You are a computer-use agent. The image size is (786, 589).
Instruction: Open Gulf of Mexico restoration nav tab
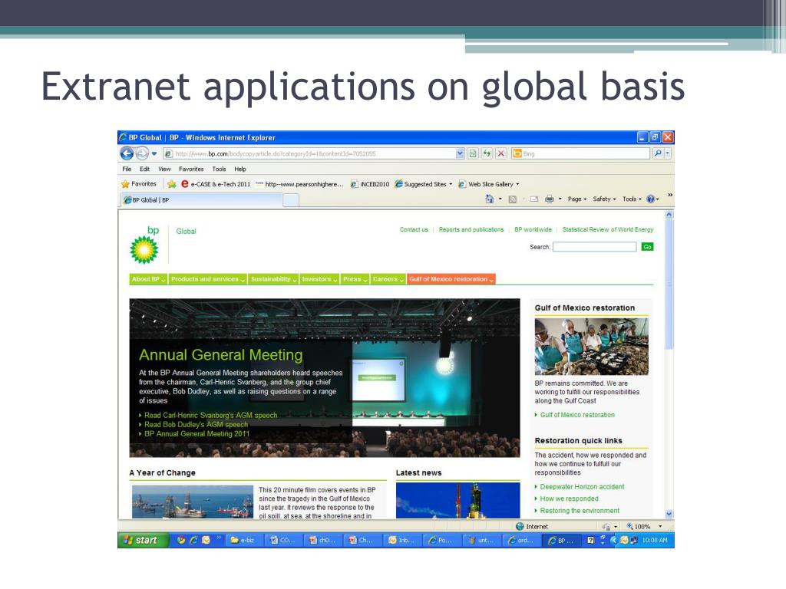[x=451, y=279]
